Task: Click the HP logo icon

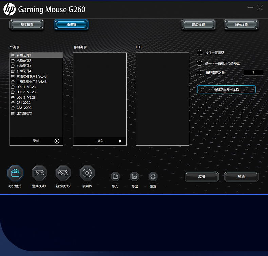Action: point(9,10)
